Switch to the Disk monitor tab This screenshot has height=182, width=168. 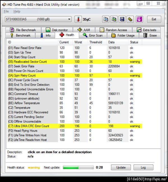(x=57, y=30)
